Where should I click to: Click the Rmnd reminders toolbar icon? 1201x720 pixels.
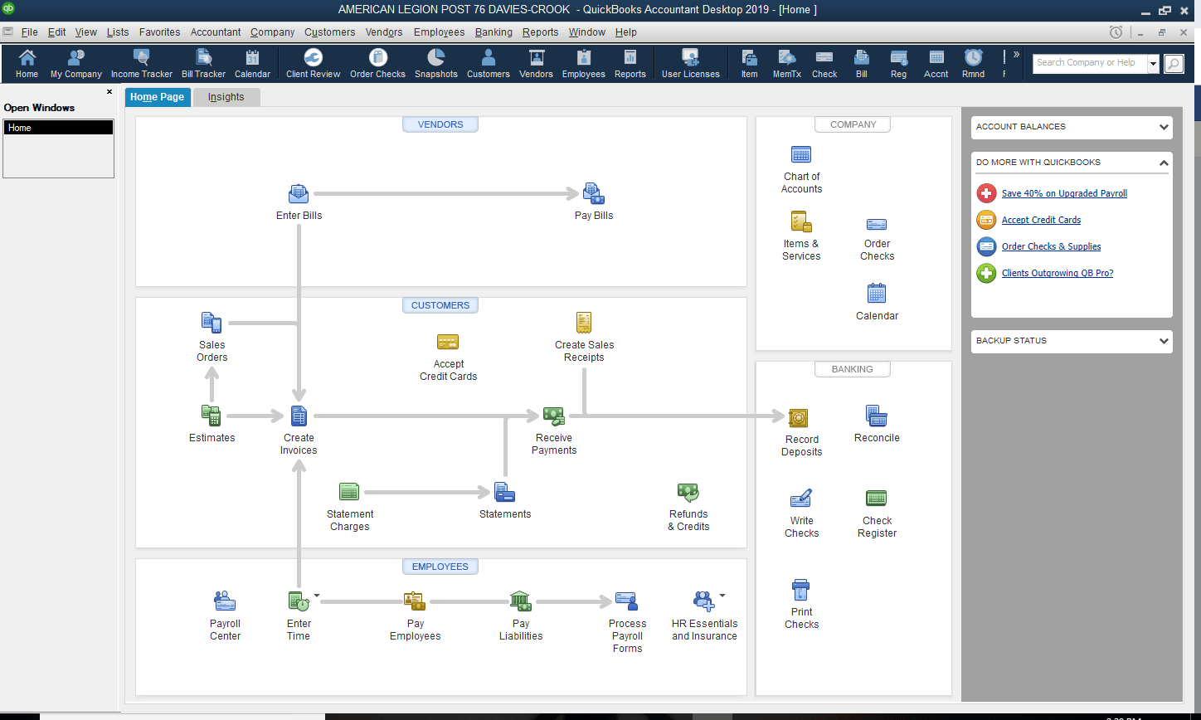973,63
